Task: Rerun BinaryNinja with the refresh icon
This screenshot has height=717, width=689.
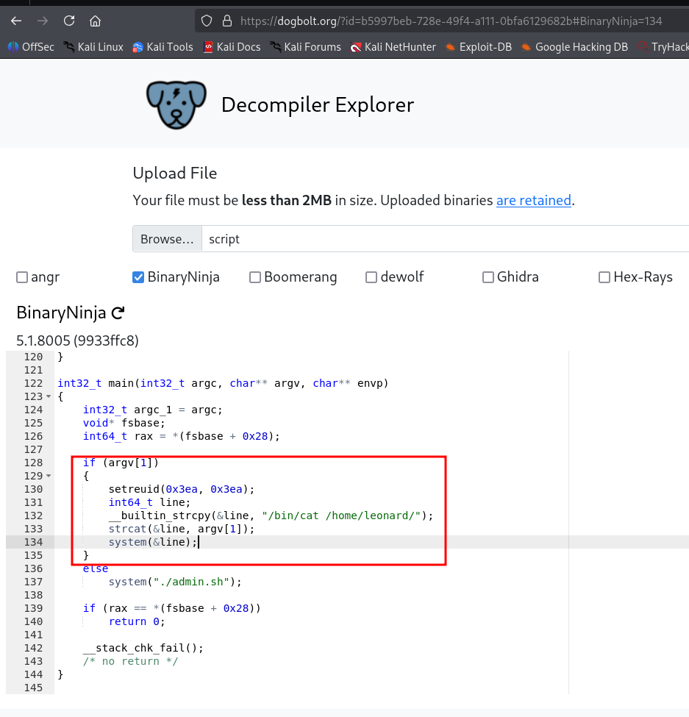Action: click(118, 313)
